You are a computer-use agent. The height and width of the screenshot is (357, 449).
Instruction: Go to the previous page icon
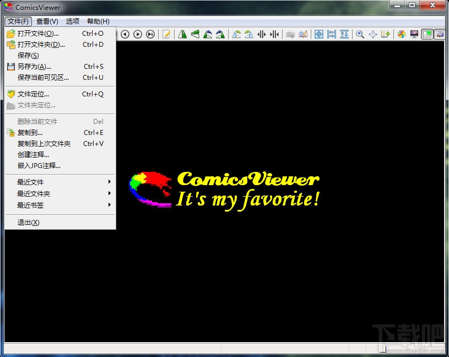[x=125, y=34]
